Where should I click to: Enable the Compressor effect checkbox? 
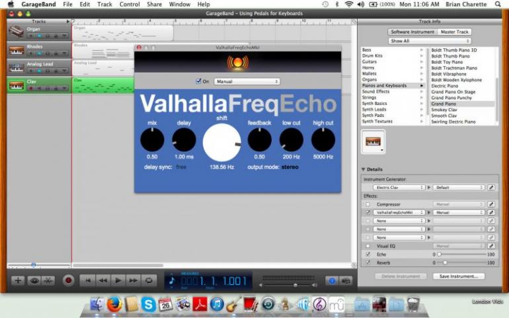pos(368,204)
